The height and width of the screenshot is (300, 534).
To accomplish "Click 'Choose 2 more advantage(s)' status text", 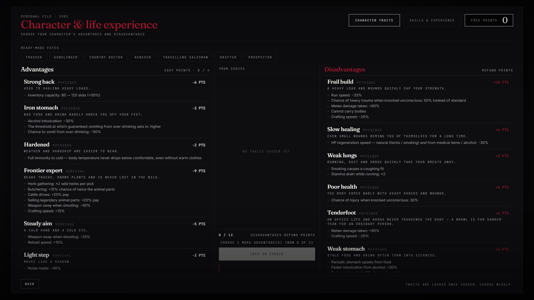I will (x=267, y=243).
